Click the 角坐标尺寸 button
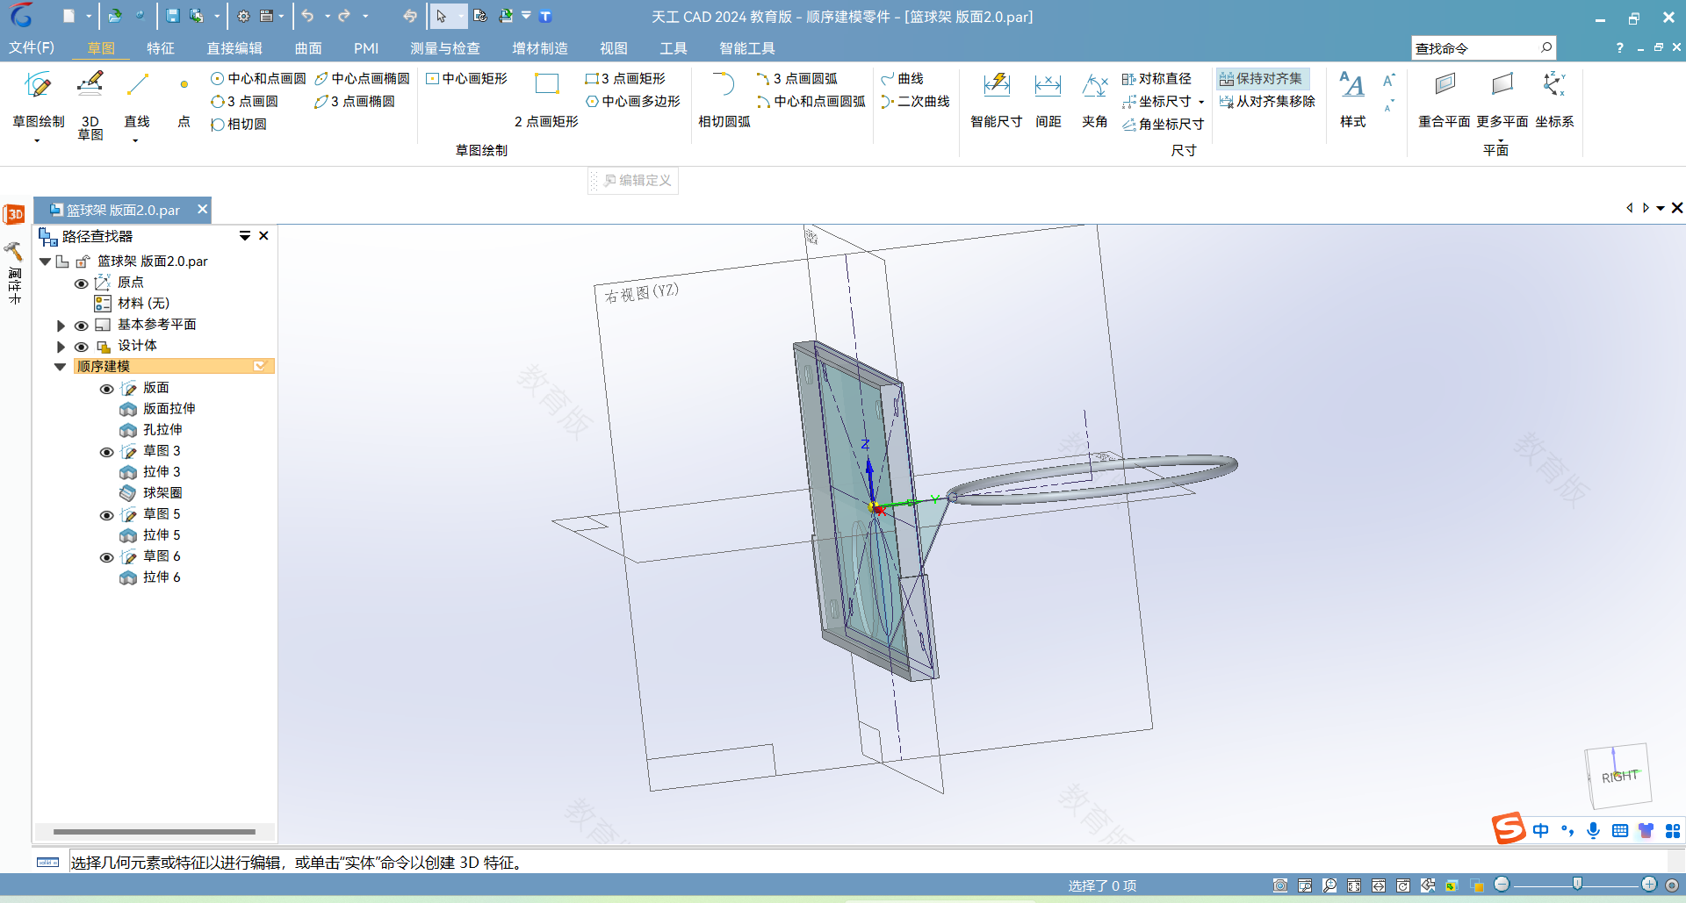1686x903 pixels. click(x=1164, y=124)
